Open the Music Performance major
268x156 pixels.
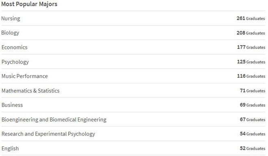tap(25, 76)
